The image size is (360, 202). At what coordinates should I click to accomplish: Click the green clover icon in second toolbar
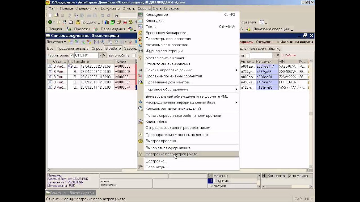tap(50, 22)
